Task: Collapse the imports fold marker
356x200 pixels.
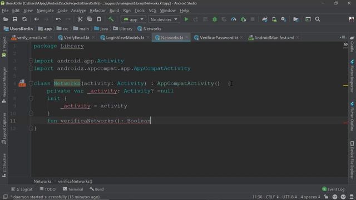Action: (31, 61)
